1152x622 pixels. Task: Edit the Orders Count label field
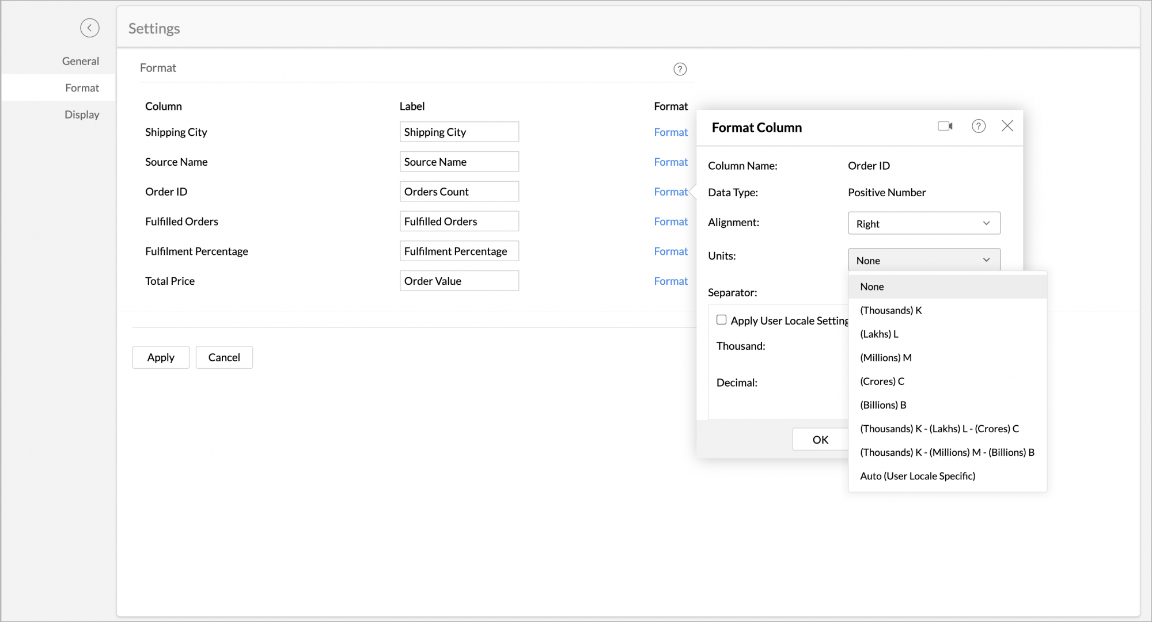point(458,192)
